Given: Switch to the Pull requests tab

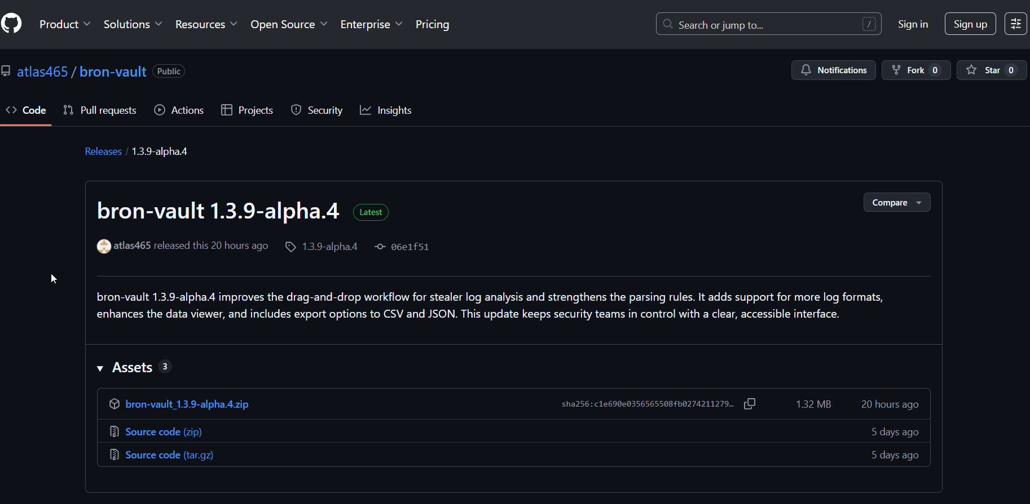Looking at the screenshot, I should (x=100, y=110).
